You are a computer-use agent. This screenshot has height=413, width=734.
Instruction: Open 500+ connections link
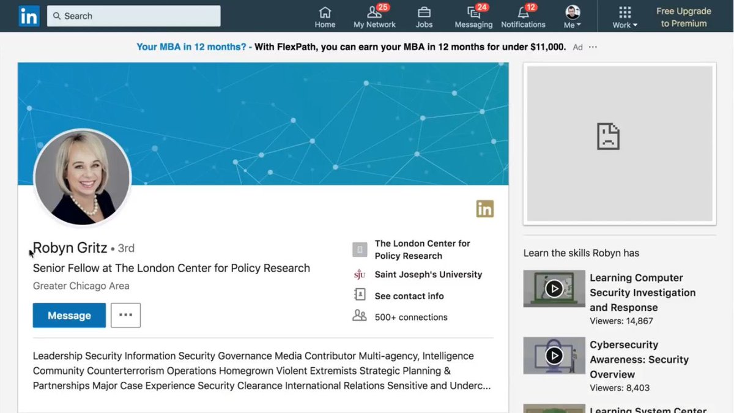[x=411, y=317]
